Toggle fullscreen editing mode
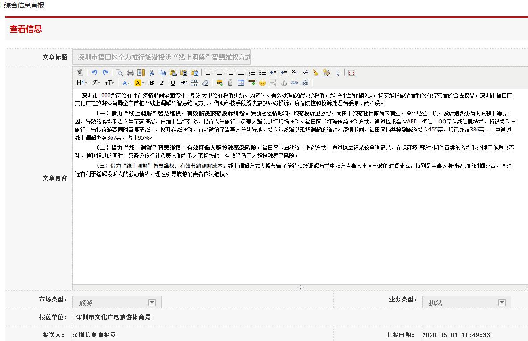 click(351, 72)
